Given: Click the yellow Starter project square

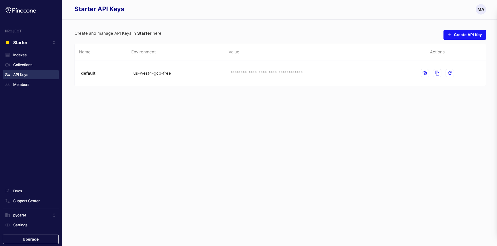Looking at the screenshot, I should 8,43.
